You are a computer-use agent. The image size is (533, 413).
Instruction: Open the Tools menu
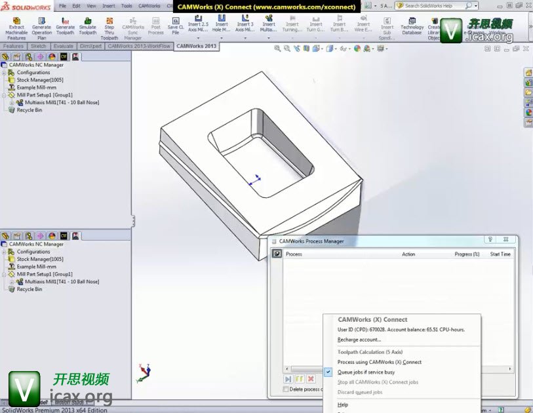[x=127, y=6]
